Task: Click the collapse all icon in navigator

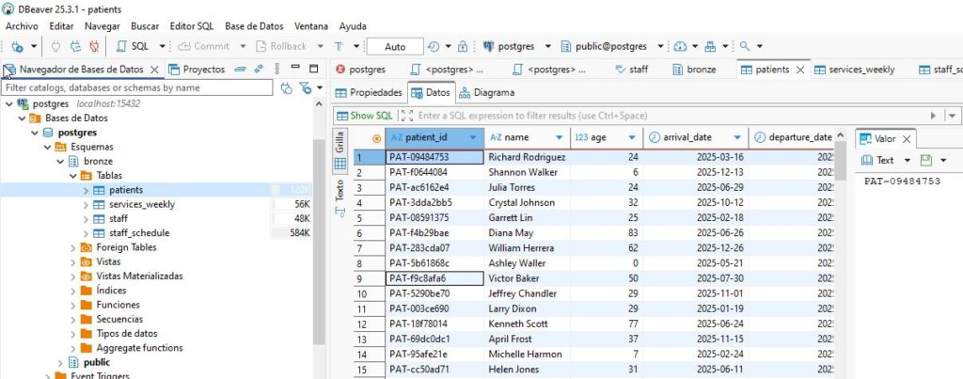Action: coord(241,69)
